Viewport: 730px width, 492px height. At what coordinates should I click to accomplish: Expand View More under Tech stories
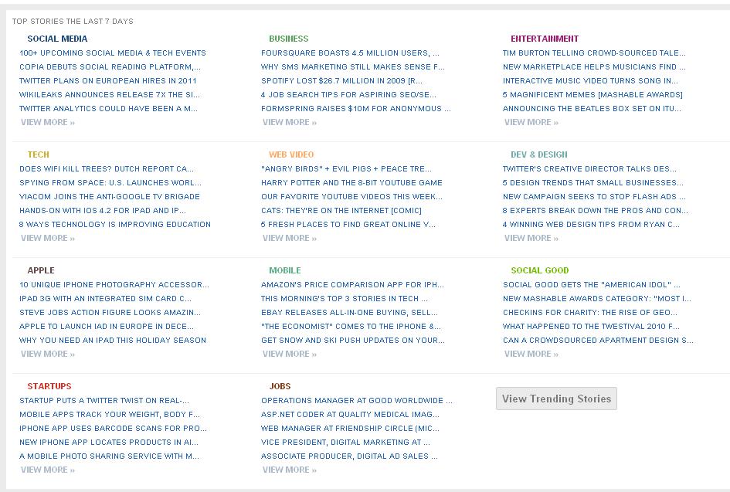click(48, 238)
